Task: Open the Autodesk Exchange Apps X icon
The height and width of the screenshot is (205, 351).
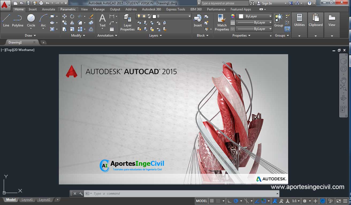Action: (x=291, y=3)
